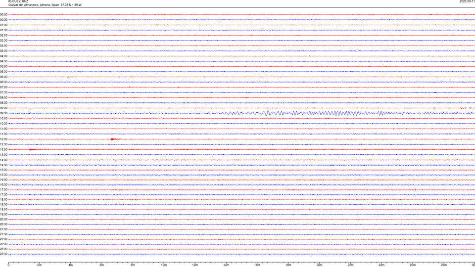Click the 00:00 trace time label
Viewport: 475px width, 267px height.
point(3,14)
